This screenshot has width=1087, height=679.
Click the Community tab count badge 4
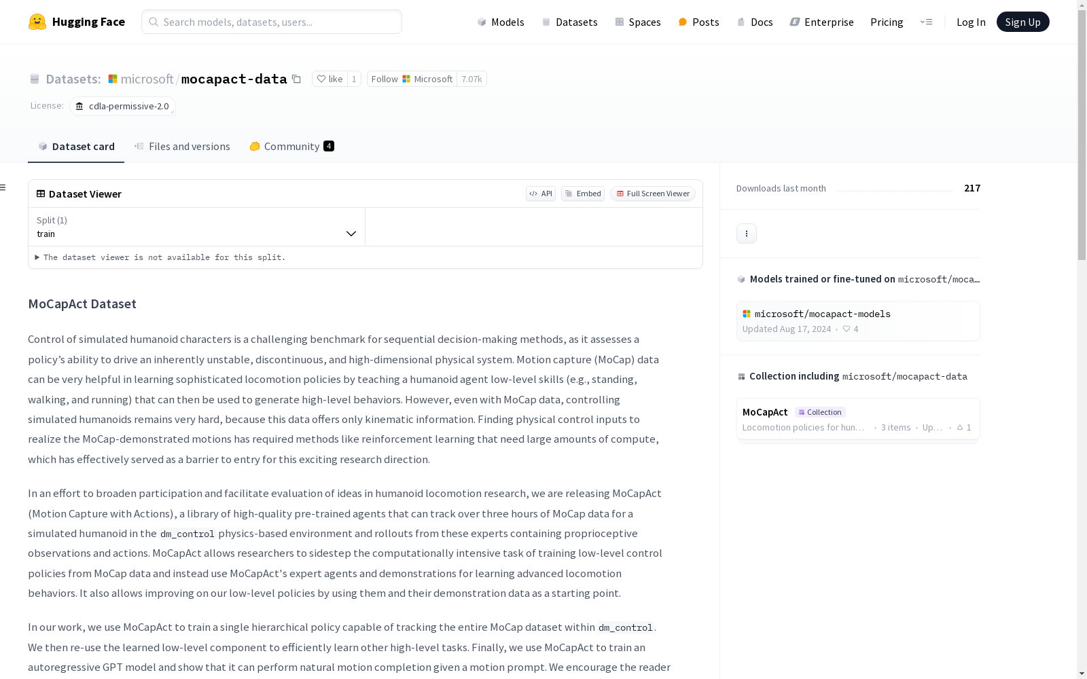[329, 146]
